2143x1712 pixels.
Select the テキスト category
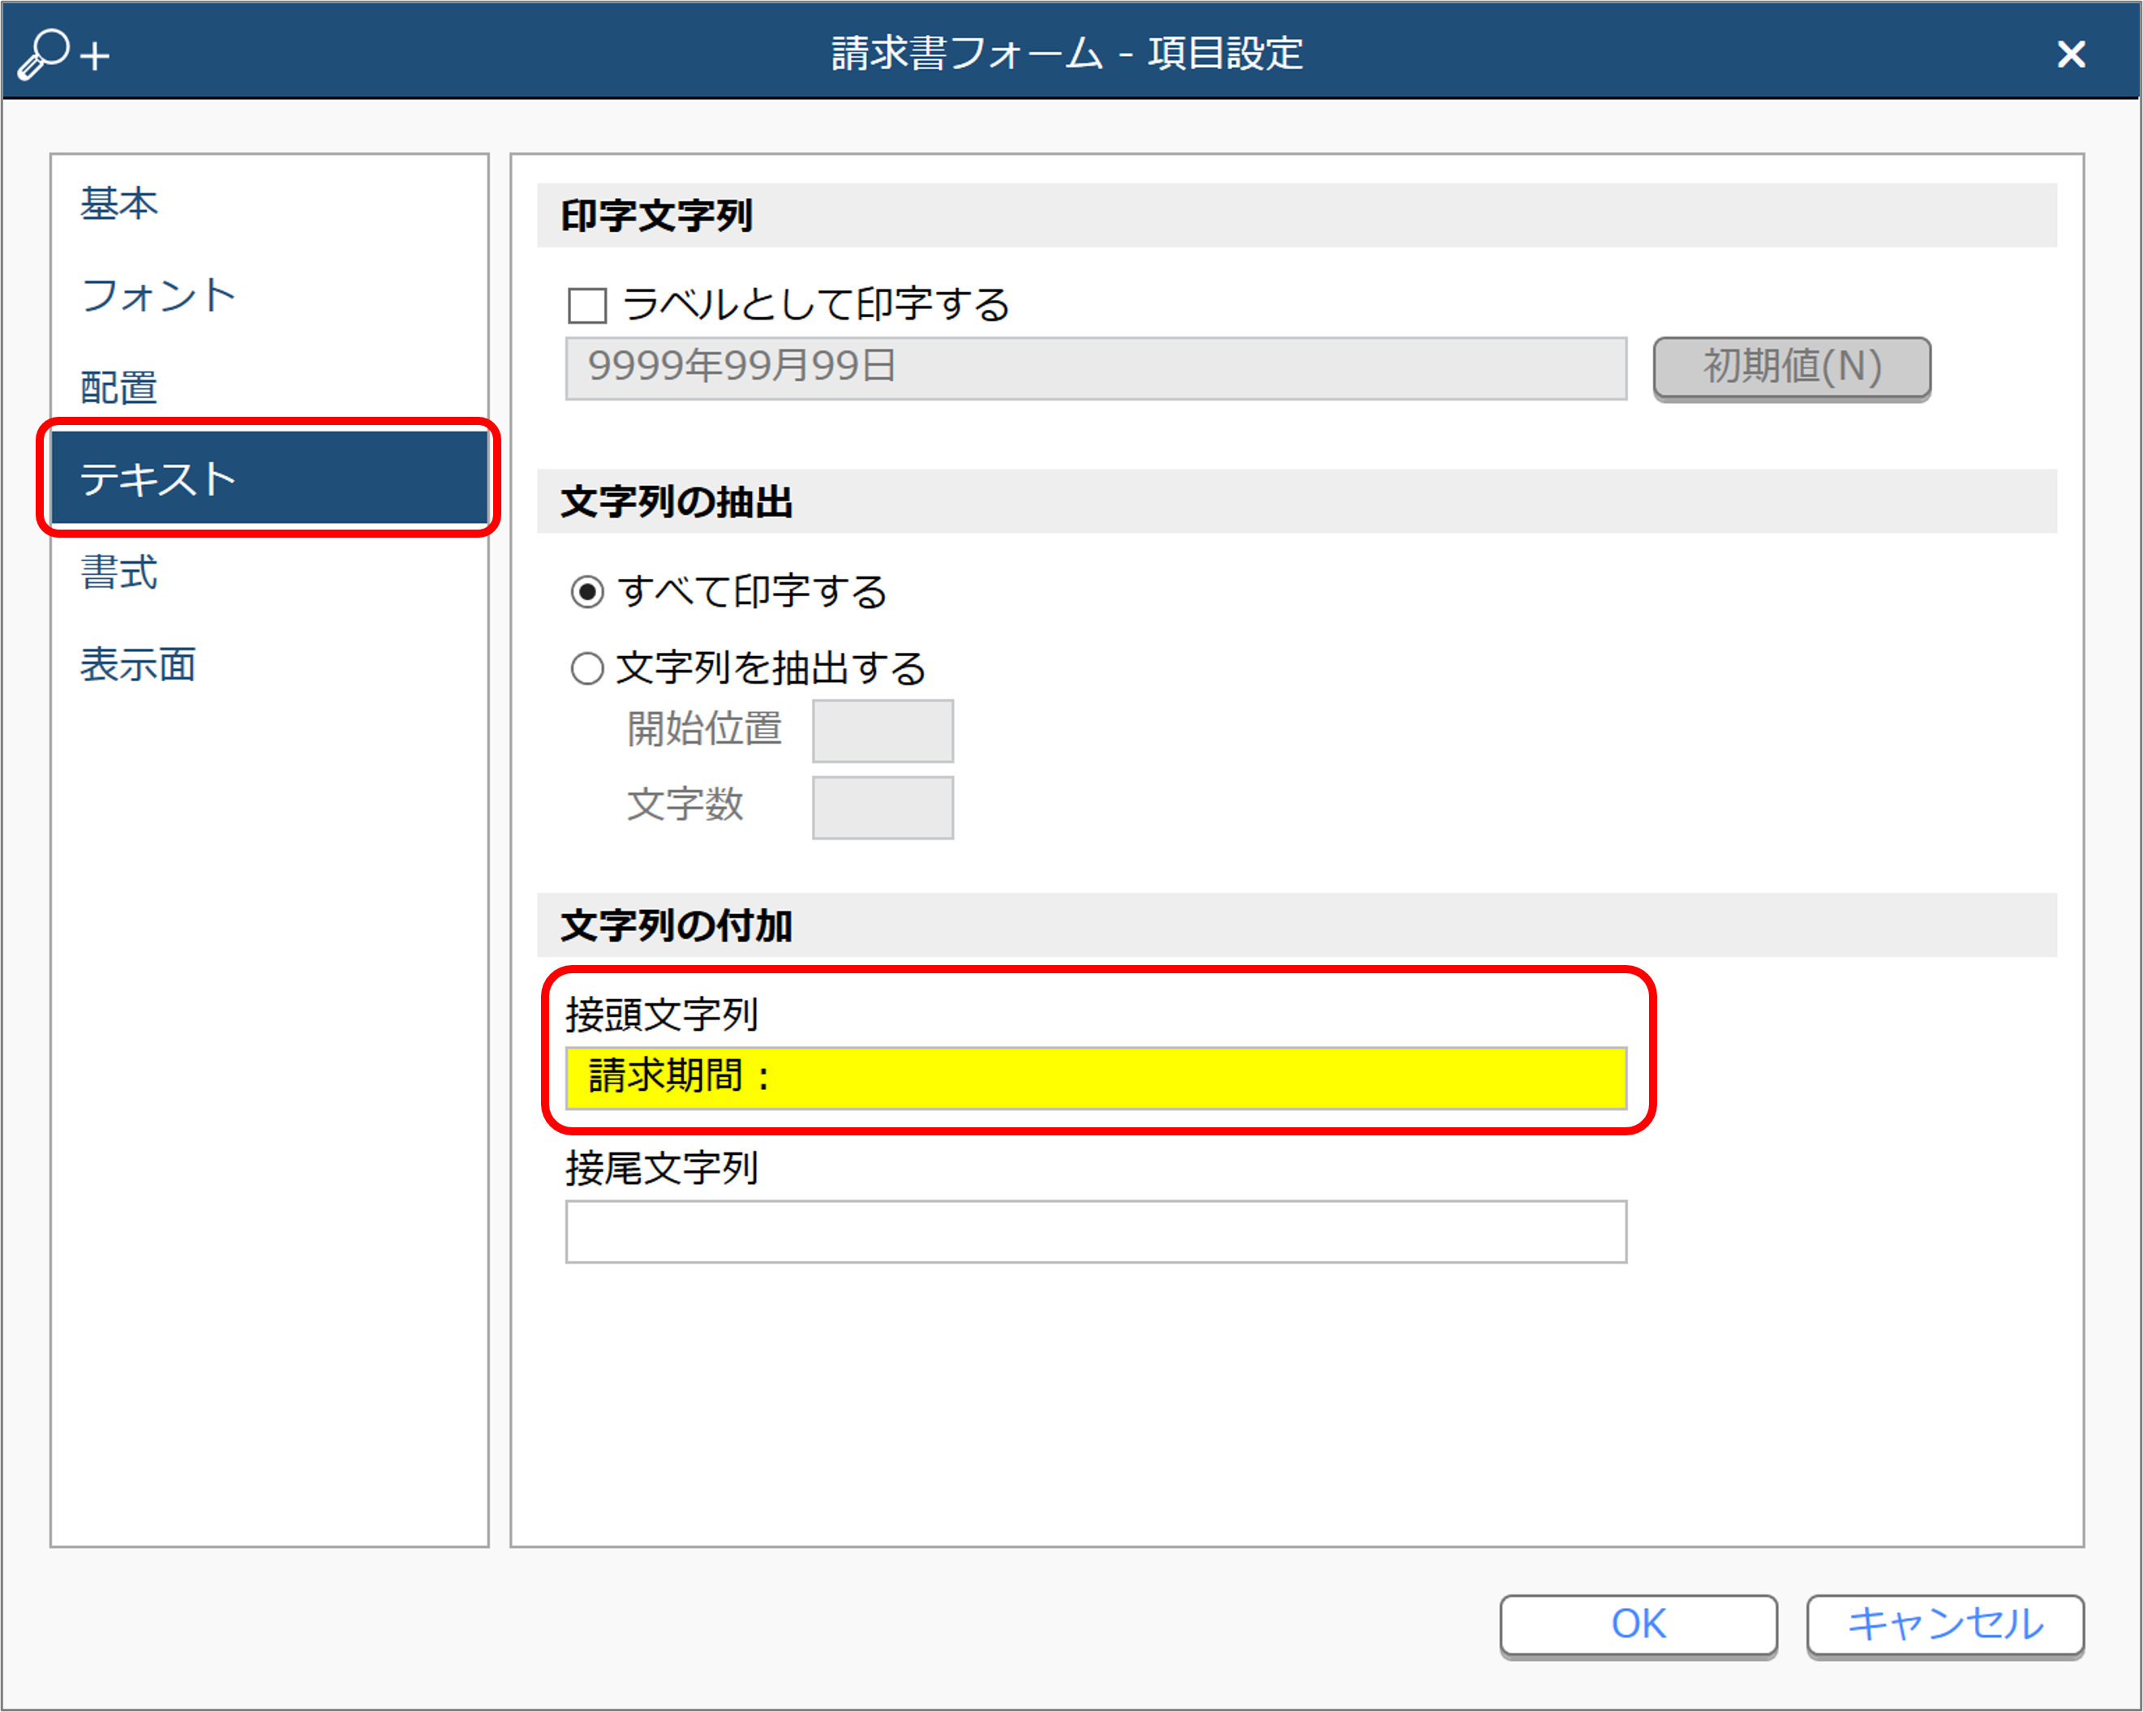click(x=268, y=478)
